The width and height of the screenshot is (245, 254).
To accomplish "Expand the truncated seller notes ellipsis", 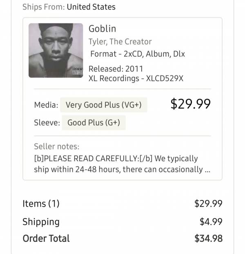I will pos(207,170).
